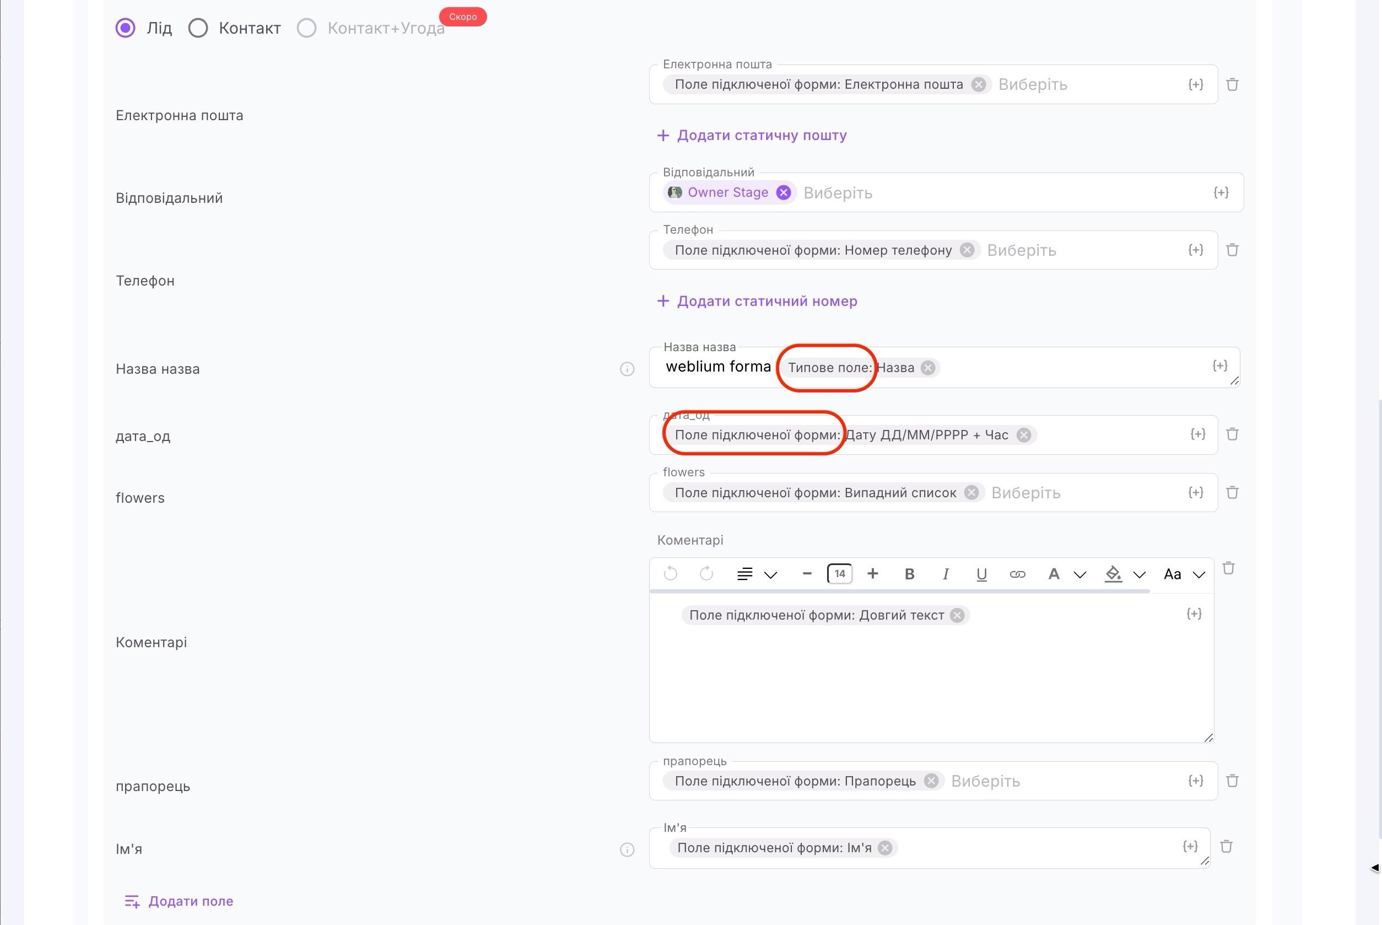Open the Aa text case dropdown

(1184, 574)
